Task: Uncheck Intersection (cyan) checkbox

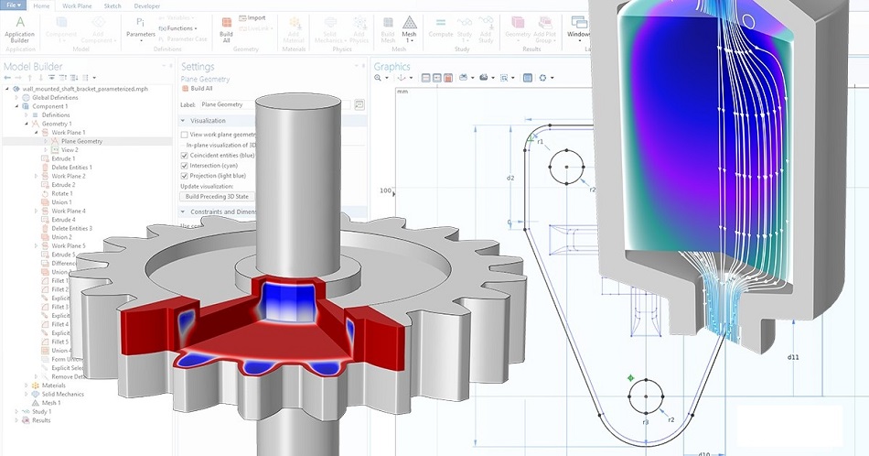Action: [x=185, y=166]
